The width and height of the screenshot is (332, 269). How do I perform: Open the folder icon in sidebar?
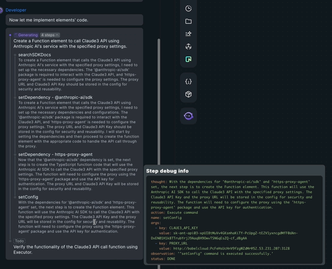188,21
